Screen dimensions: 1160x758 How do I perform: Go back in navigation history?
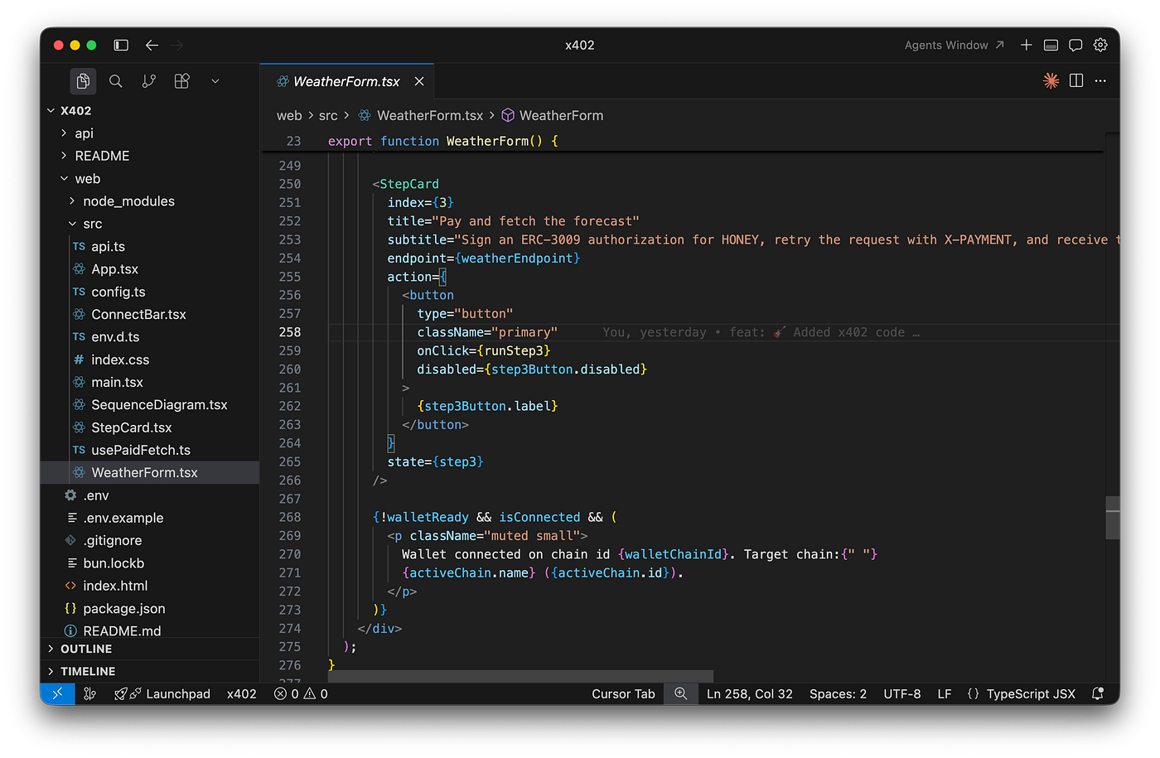152,45
